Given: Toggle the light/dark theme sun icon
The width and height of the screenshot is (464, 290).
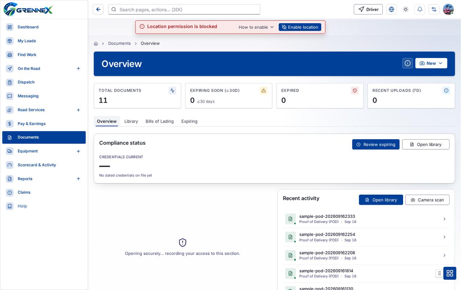Looking at the screenshot, I should coord(406,9).
